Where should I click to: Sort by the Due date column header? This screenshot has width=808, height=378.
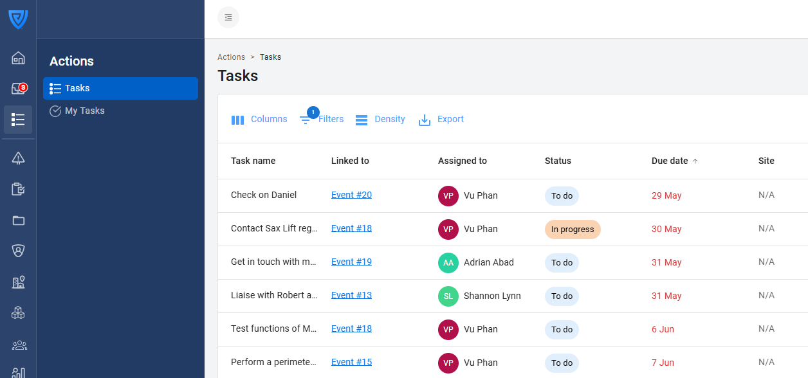pyautogui.click(x=670, y=161)
